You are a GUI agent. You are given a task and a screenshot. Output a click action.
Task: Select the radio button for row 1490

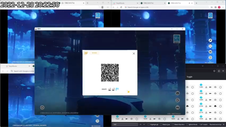(220, 94)
